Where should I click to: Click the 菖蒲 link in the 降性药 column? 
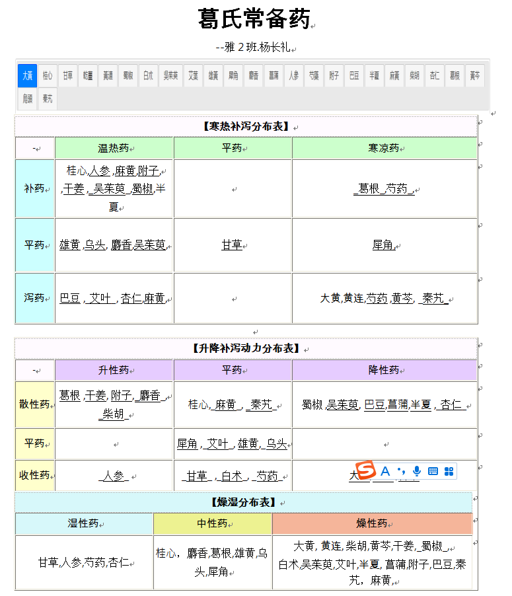398,405
